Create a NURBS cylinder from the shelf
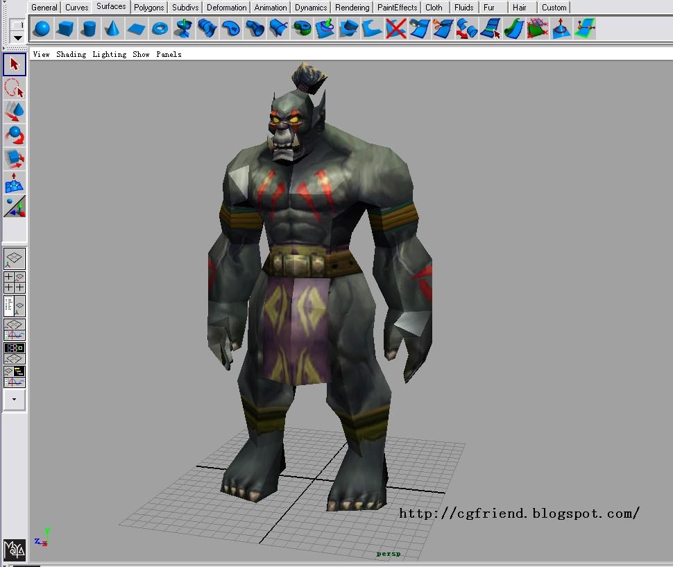Viewport: 673px width, 567px height. [x=89, y=28]
